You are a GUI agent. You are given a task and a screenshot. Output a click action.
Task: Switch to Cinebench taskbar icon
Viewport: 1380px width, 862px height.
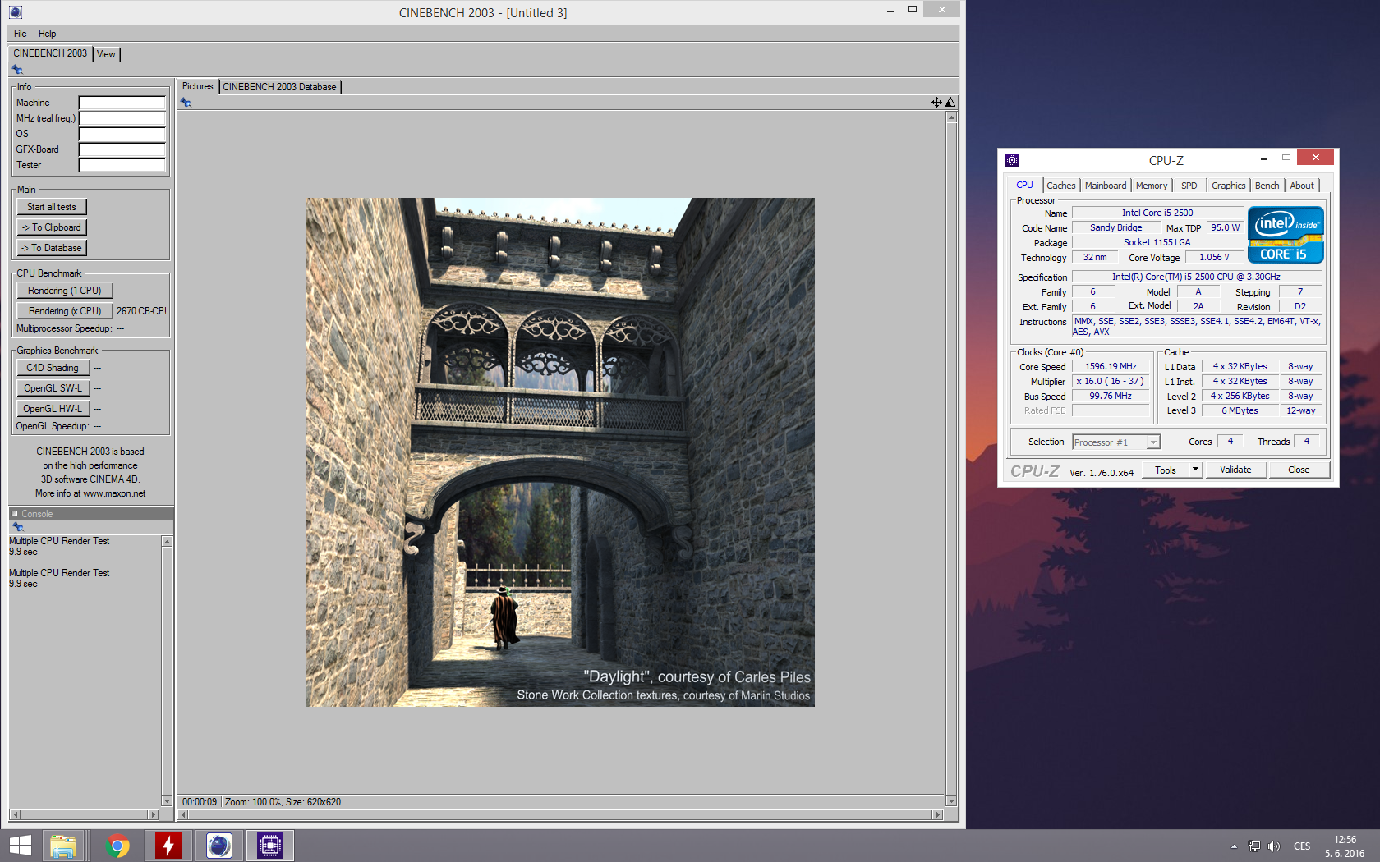tap(219, 846)
